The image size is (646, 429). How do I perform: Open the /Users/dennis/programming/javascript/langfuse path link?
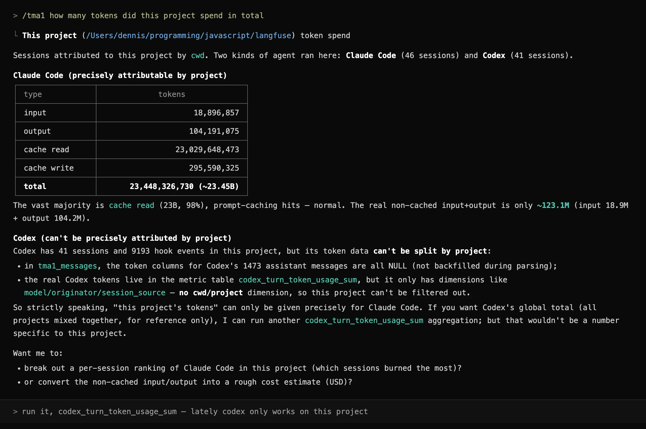189,36
